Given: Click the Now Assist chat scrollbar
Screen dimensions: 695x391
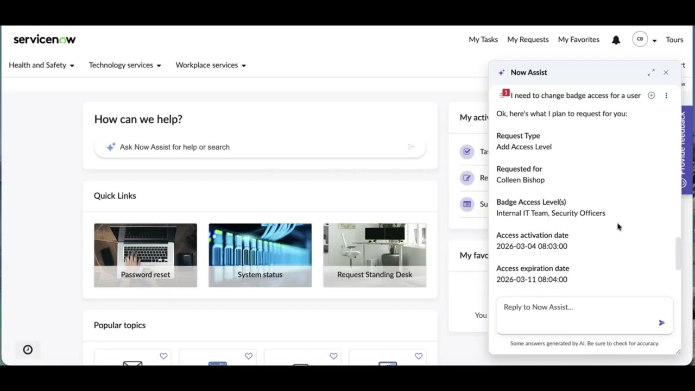Looking at the screenshot, I should [678, 254].
